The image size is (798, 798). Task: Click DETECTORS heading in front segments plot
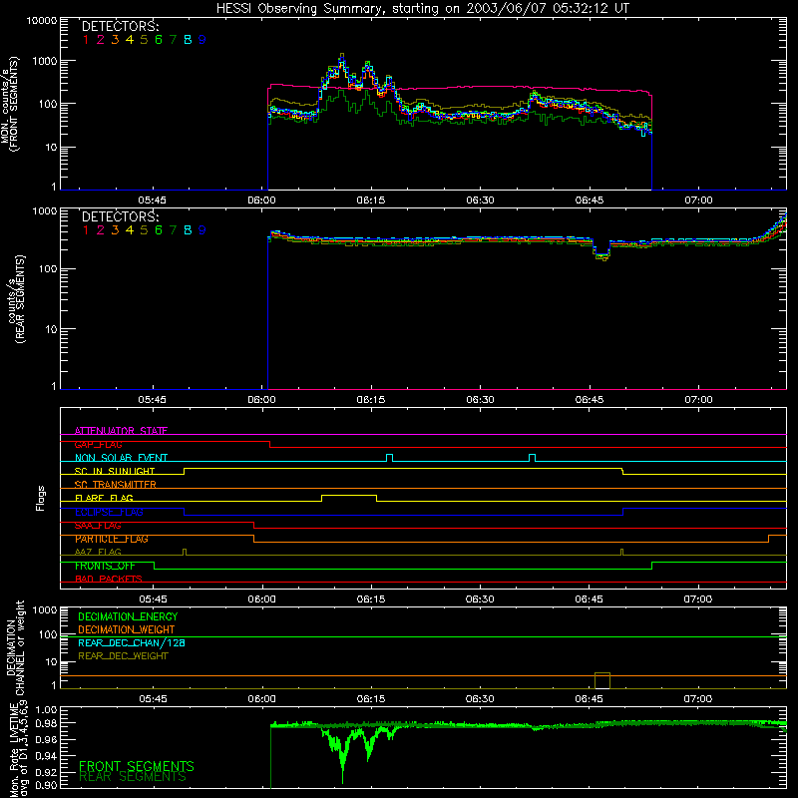pyautogui.click(x=120, y=26)
